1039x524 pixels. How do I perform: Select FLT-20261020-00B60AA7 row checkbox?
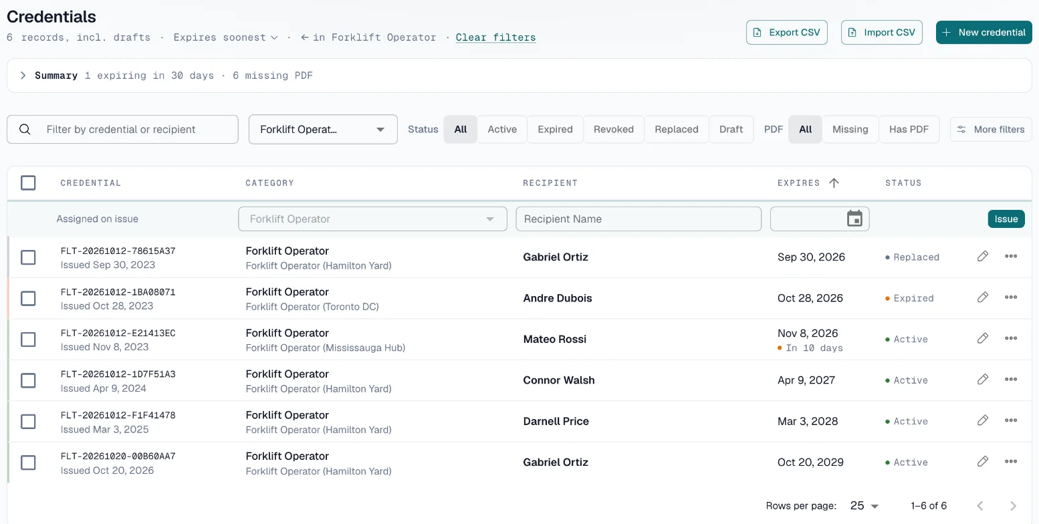[x=28, y=463]
